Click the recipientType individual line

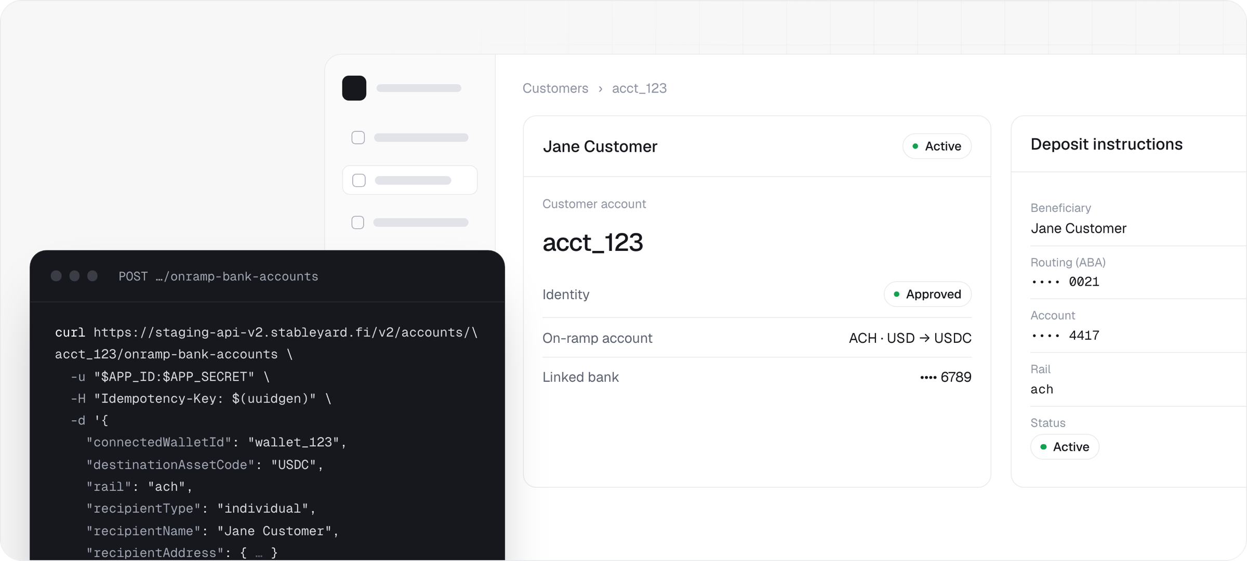pos(201,509)
